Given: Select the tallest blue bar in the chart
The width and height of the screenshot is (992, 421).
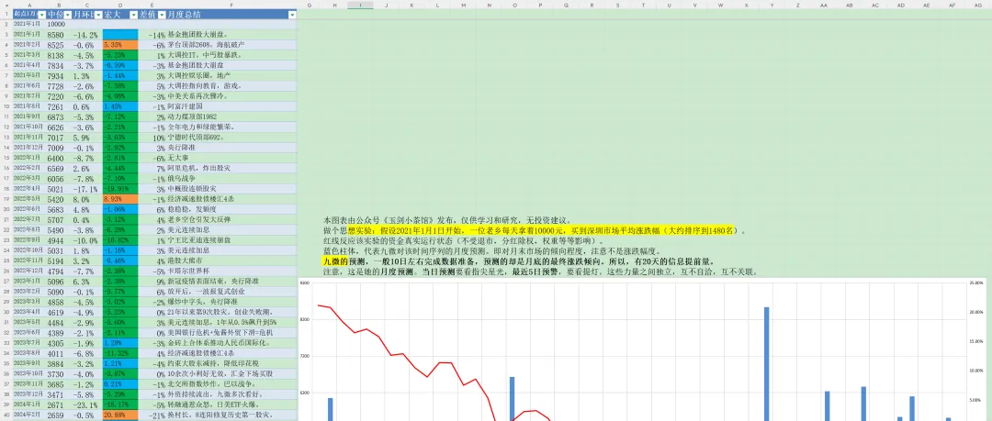Looking at the screenshot, I should point(766,363).
